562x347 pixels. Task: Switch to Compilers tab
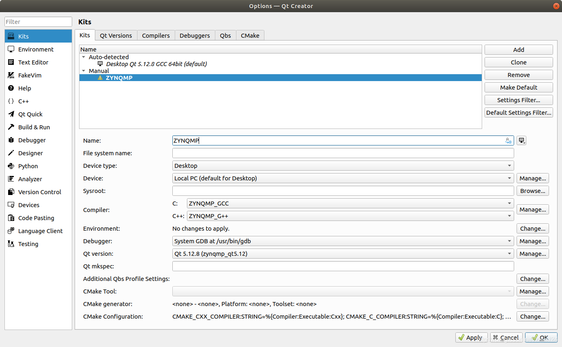[x=156, y=36]
